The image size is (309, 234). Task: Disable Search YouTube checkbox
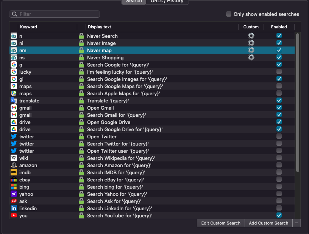pyautogui.click(x=279, y=215)
